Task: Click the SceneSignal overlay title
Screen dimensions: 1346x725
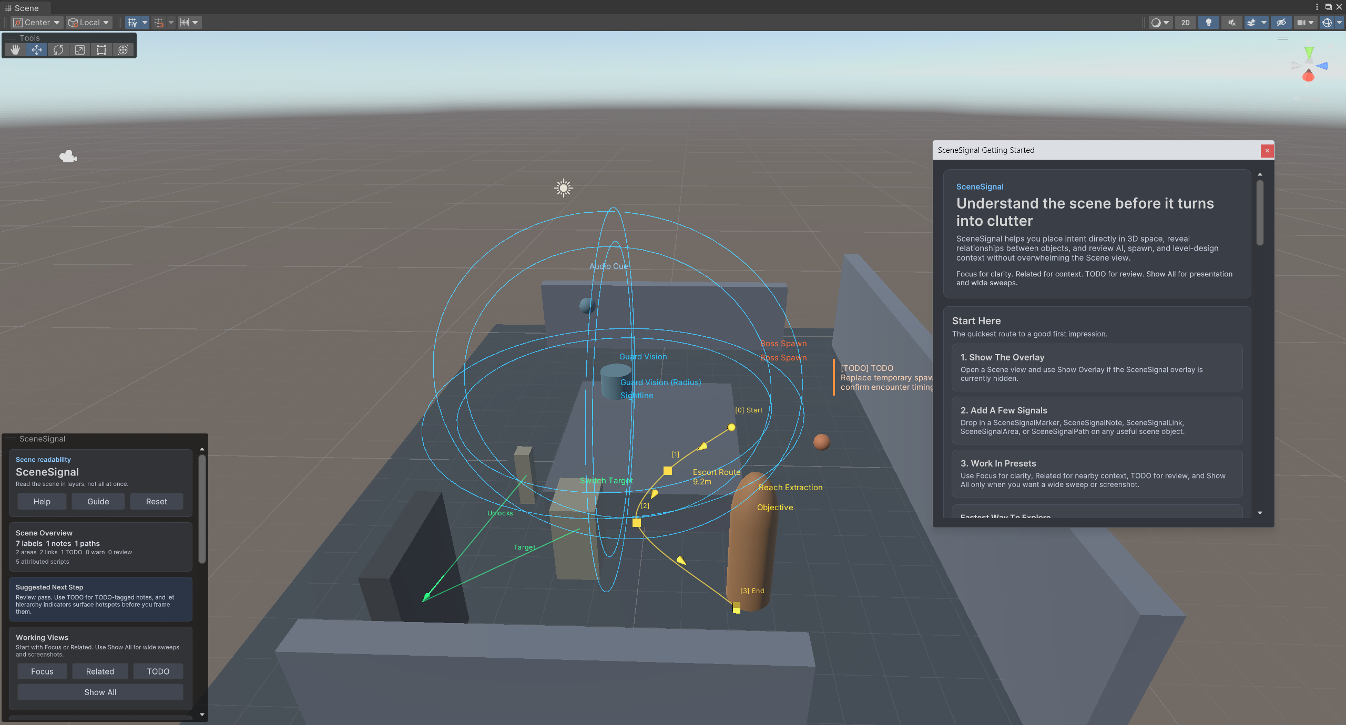Action: [42, 439]
